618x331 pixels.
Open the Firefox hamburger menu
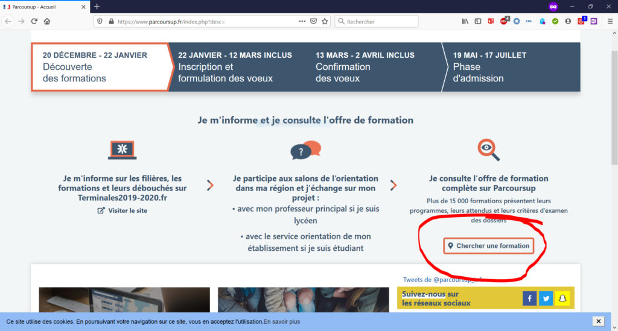click(610, 21)
